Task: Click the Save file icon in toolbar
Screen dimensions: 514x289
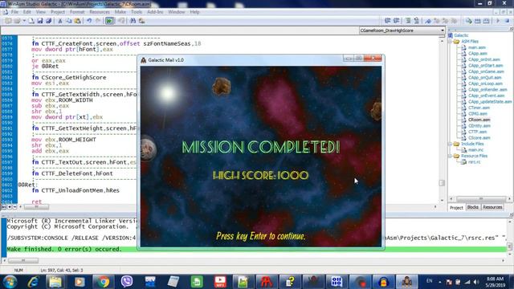Action: tap(40, 21)
